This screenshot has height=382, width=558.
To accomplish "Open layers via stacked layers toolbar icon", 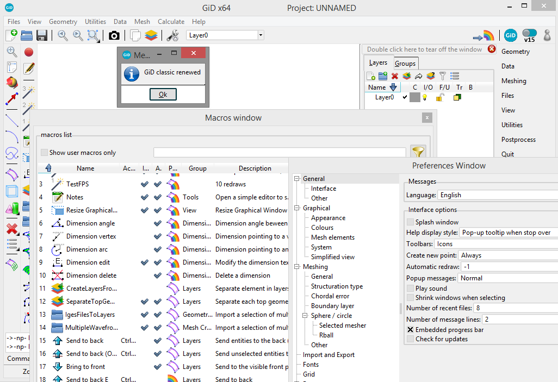I will [x=151, y=35].
